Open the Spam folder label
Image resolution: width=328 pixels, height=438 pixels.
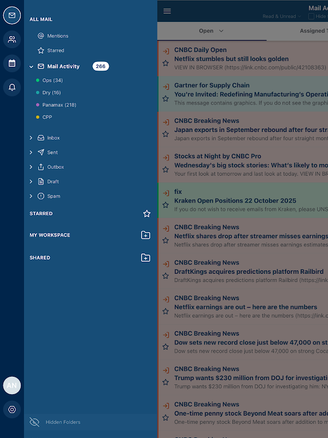tap(54, 196)
